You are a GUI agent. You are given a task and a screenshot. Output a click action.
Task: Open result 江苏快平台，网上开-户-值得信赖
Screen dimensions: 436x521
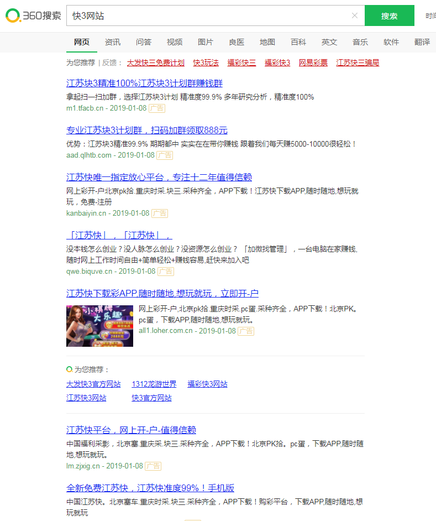tap(131, 430)
